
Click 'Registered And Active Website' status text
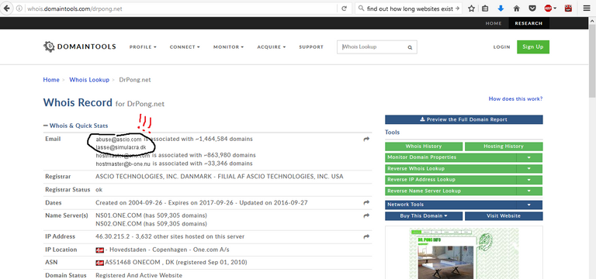(139, 276)
